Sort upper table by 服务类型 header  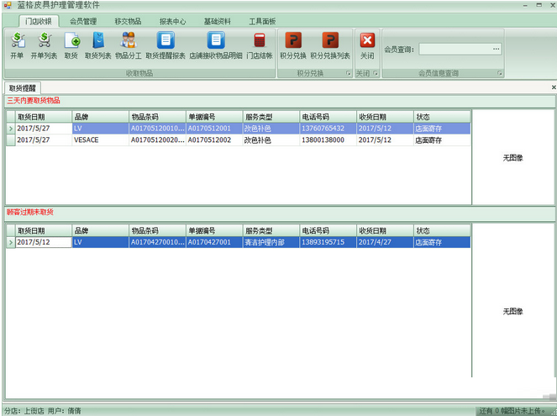point(271,117)
